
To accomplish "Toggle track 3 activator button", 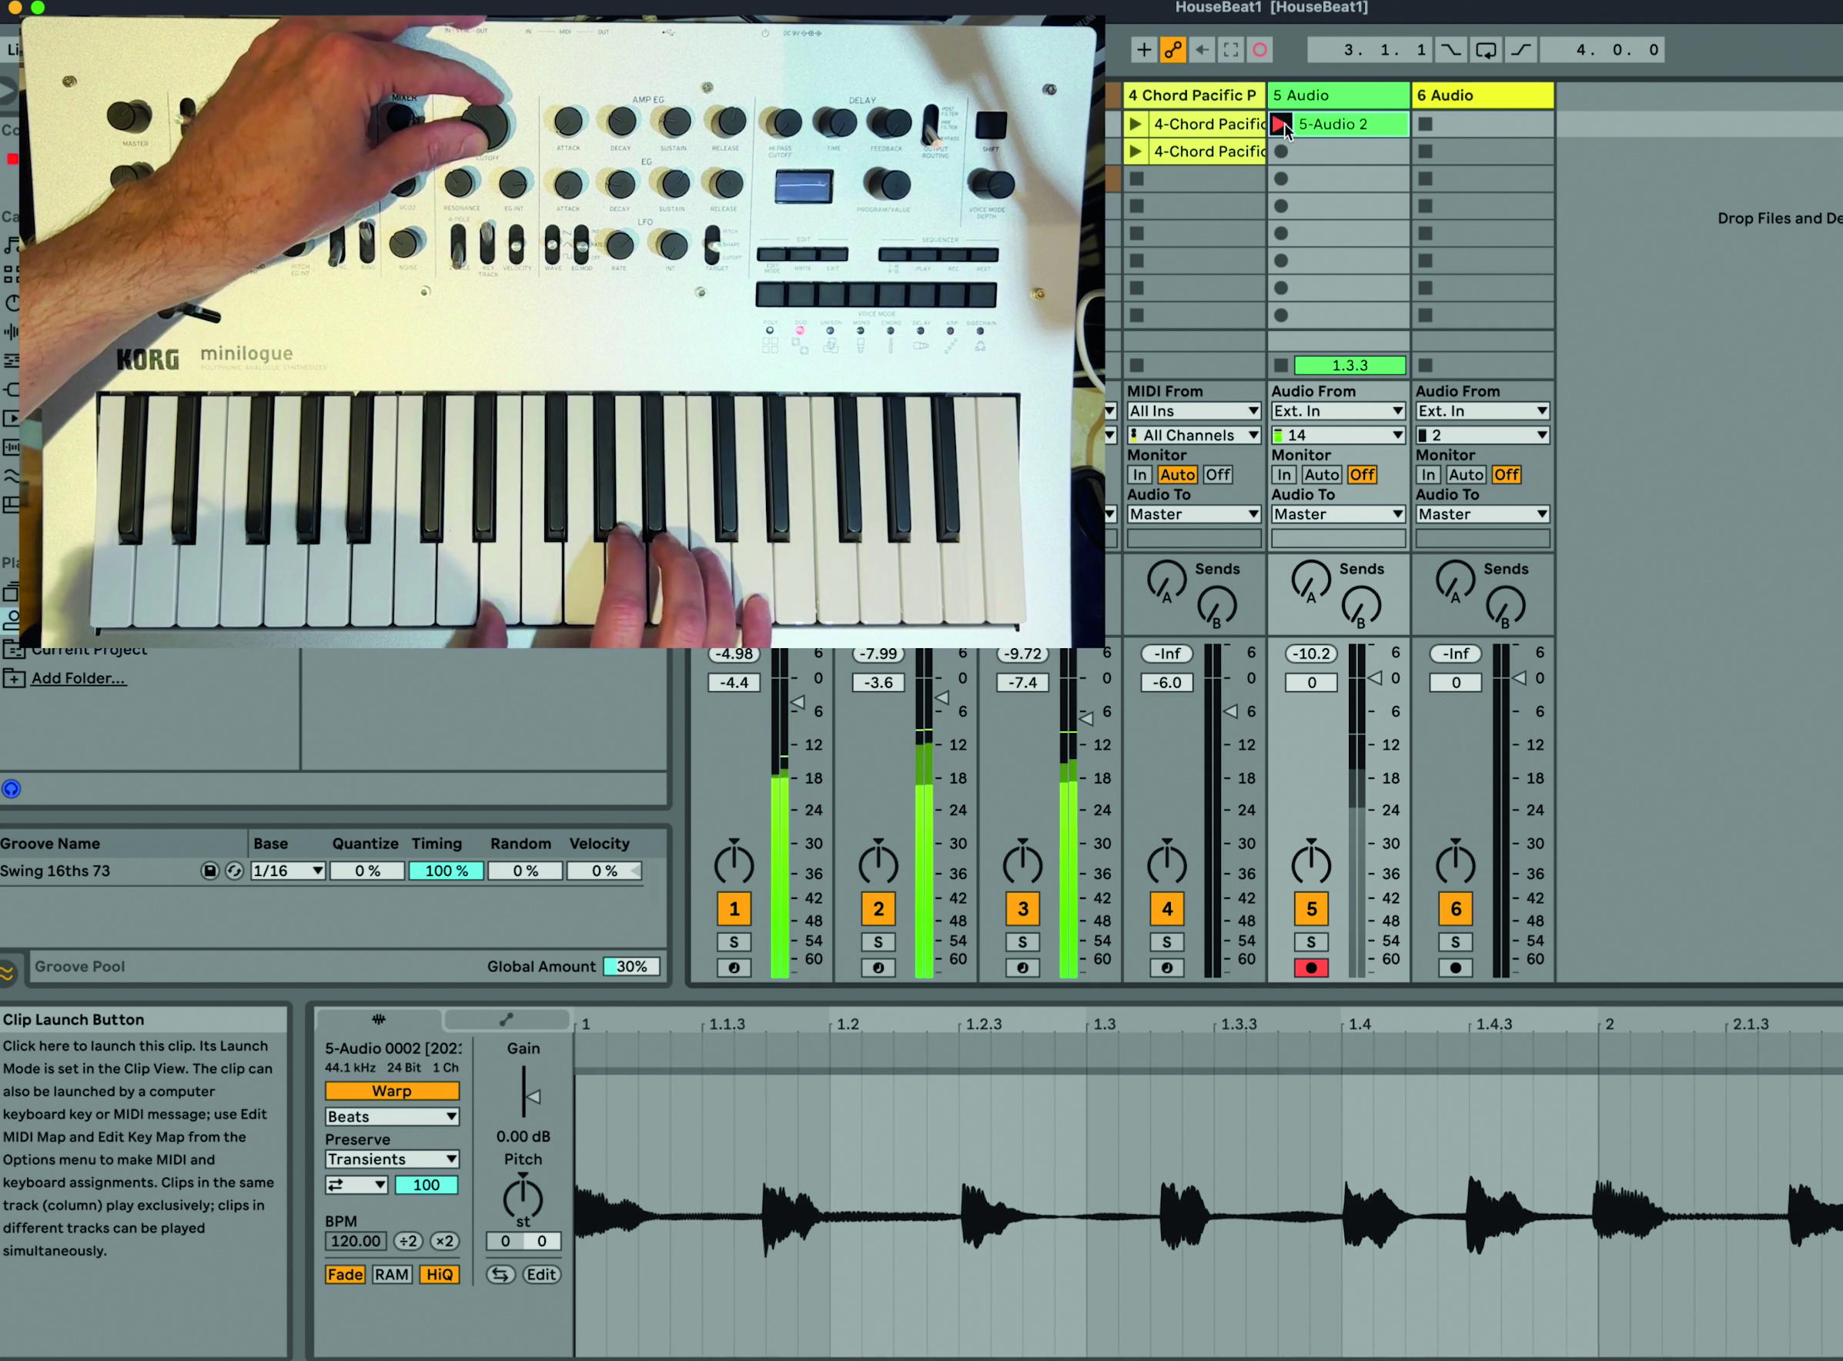I will [1022, 910].
